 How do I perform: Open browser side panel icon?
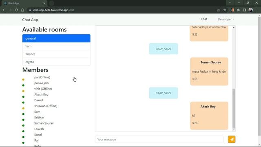[x=244, y=10]
